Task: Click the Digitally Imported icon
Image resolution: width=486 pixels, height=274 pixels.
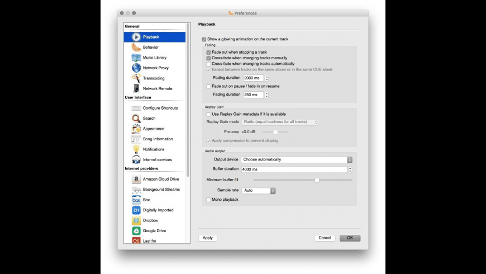Action: [x=136, y=210]
